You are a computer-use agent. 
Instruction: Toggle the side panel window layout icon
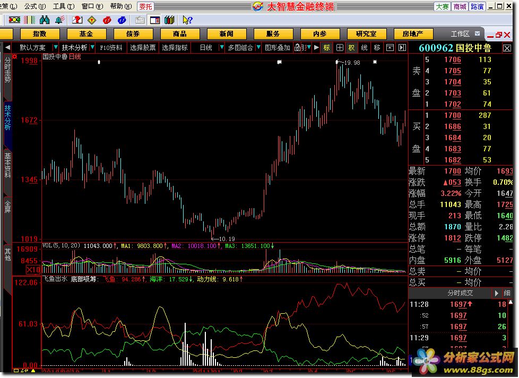(155, 20)
